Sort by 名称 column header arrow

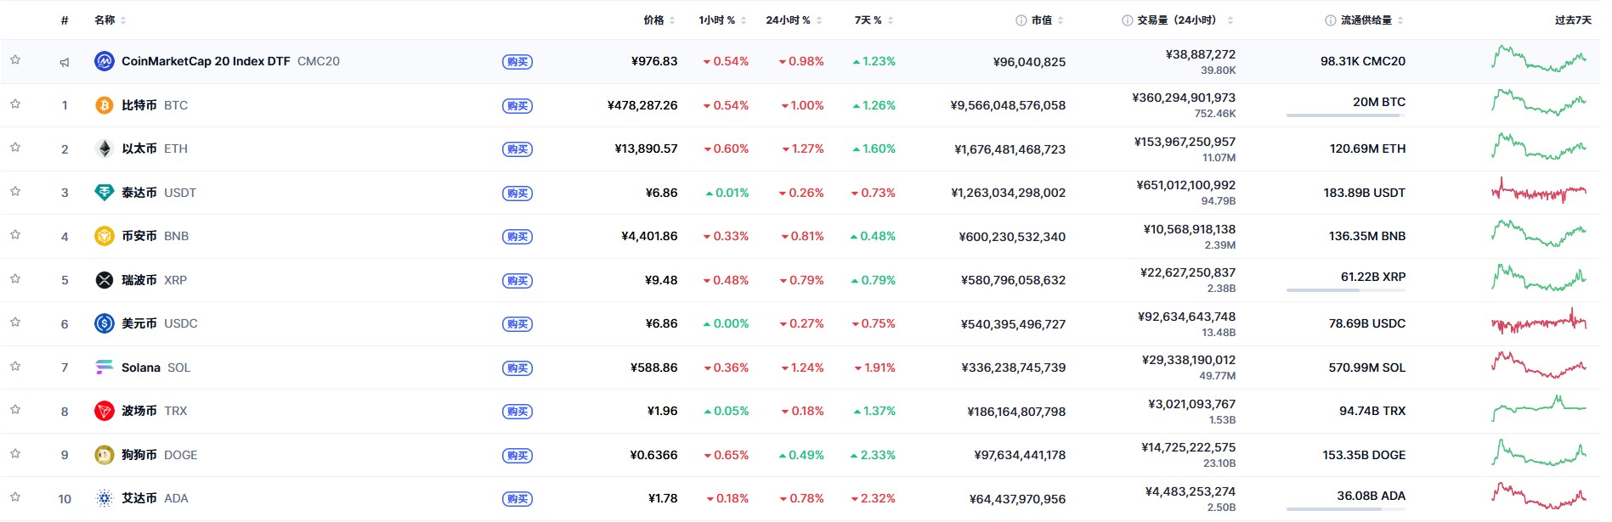[x=123, y=20]
